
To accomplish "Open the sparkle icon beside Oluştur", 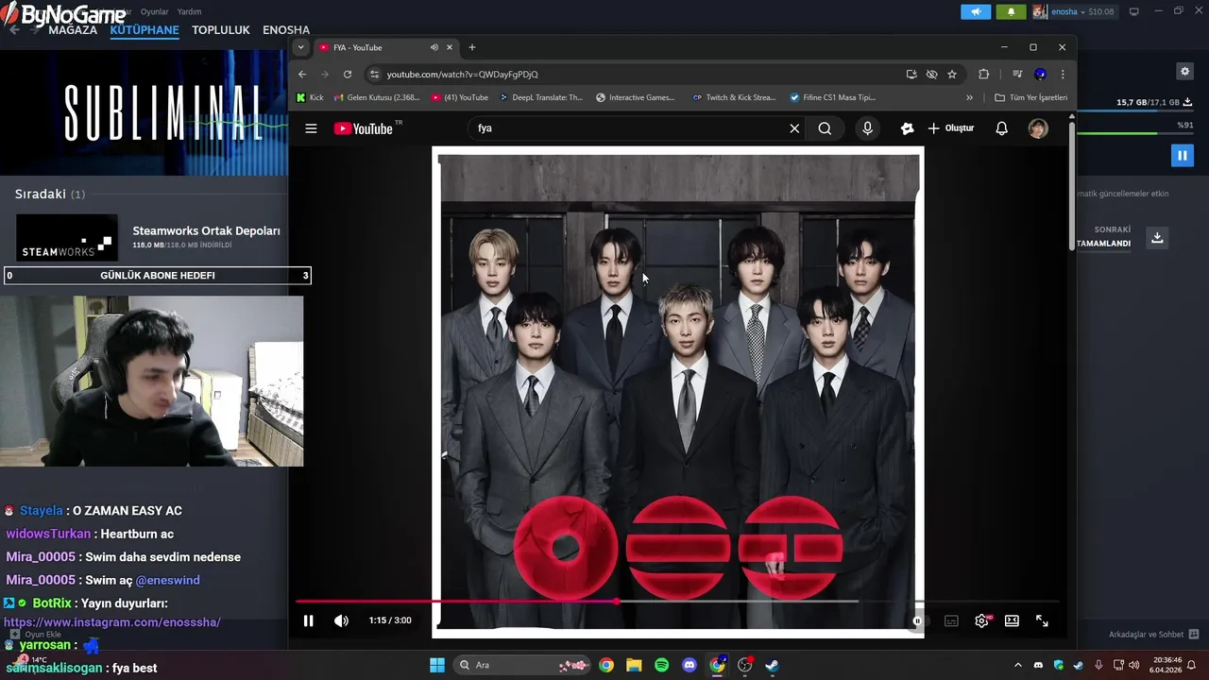I will point(907,128).
